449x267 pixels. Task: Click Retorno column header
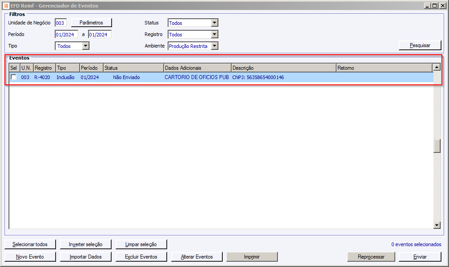(384, 68)
